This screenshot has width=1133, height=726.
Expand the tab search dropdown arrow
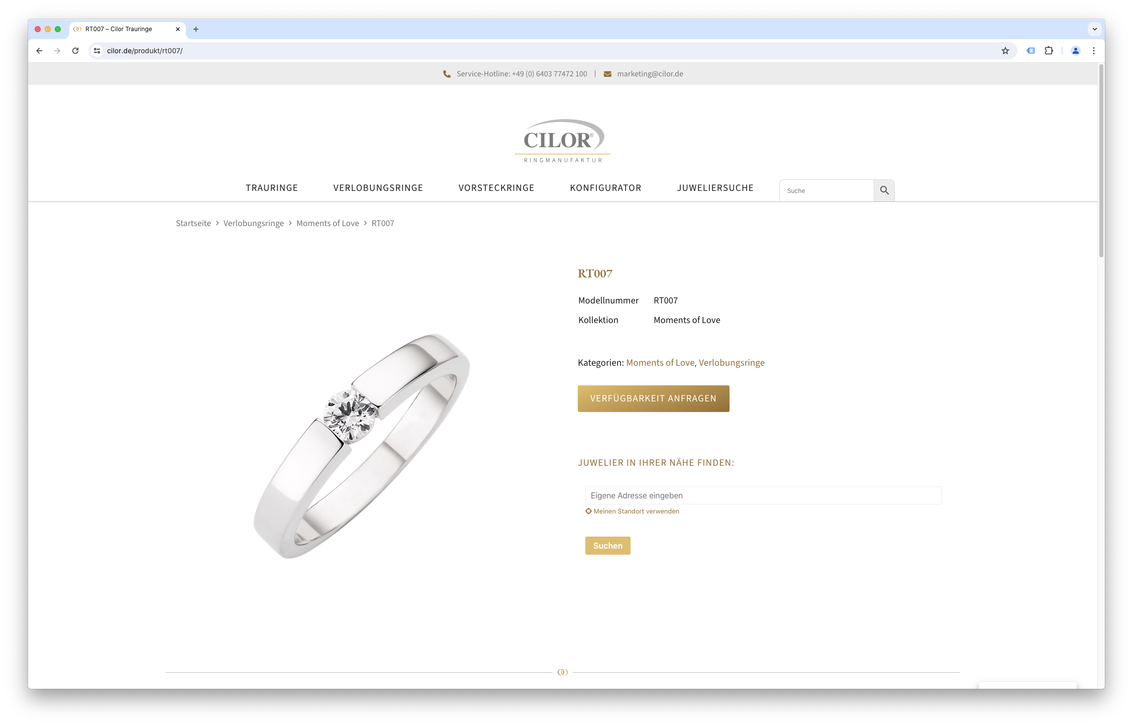(x=1094, y=29)
